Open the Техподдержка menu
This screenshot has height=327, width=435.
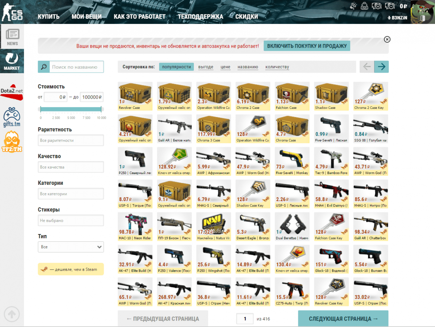200,17
